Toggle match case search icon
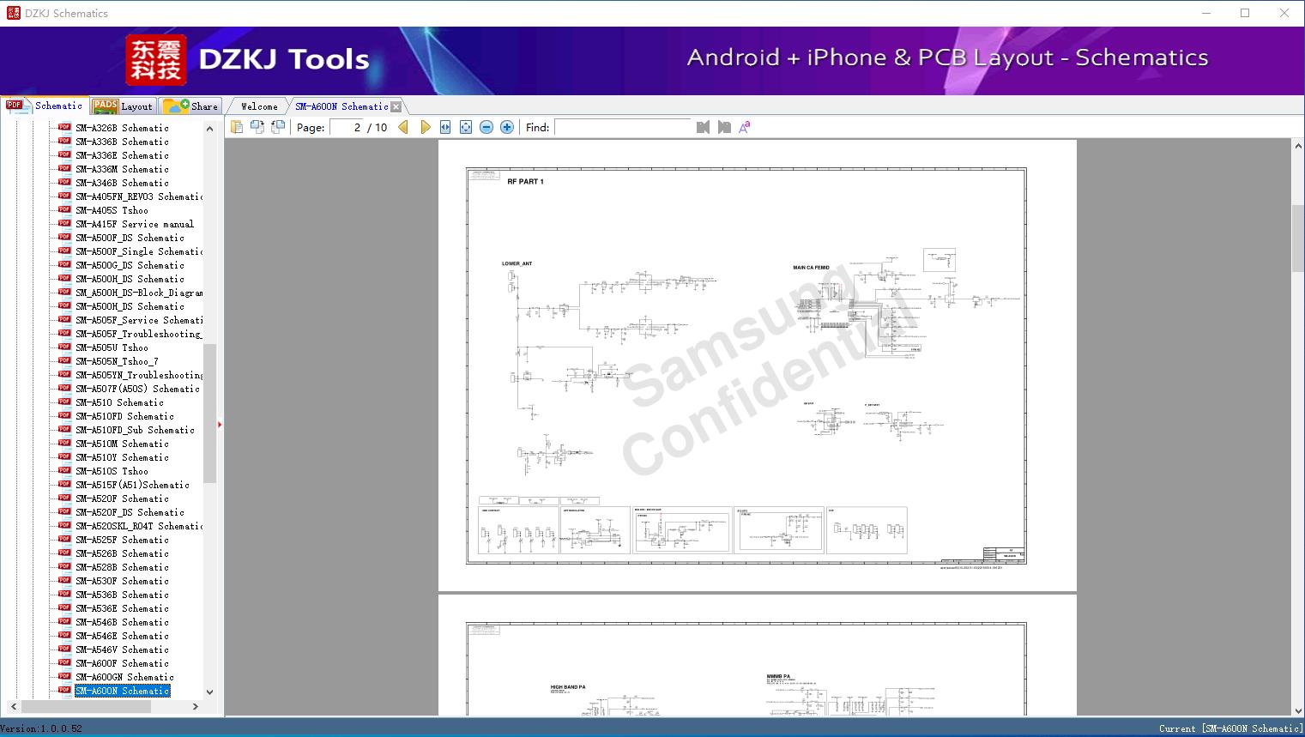Screen dimensions: 1305x737 [745, 127]
